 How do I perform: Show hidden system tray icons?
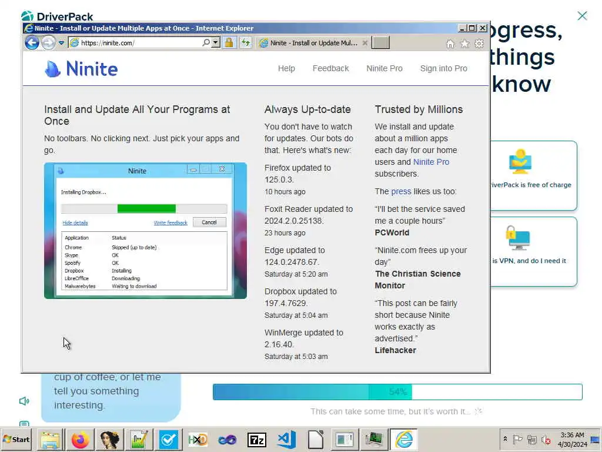(505, 439)
